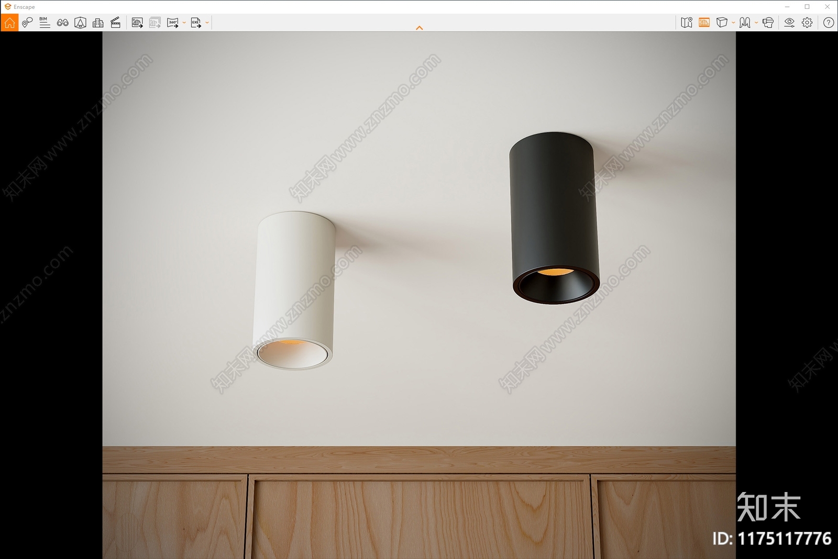Collapse the toolbar with orange chevron
Image resolution: width=838 pixels, height=559 pixels.
(x=419, y=28)
